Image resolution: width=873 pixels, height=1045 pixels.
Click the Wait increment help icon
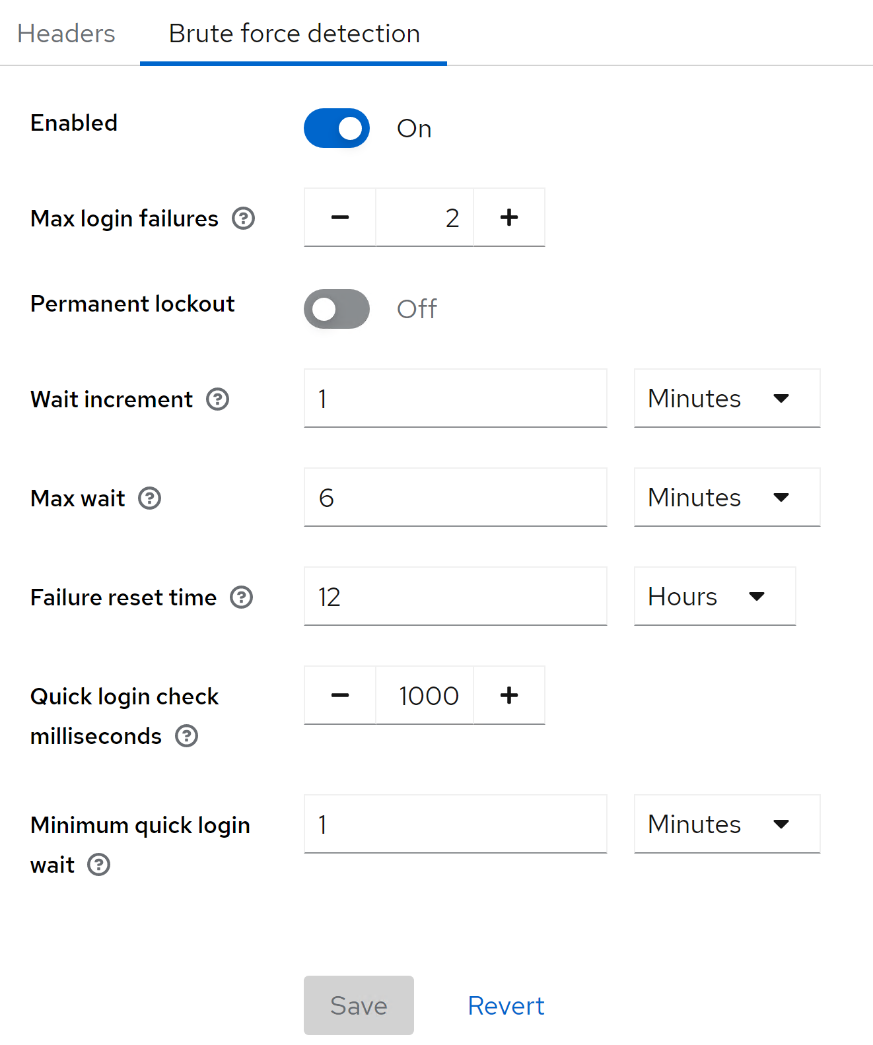click(x=218, y=399)
